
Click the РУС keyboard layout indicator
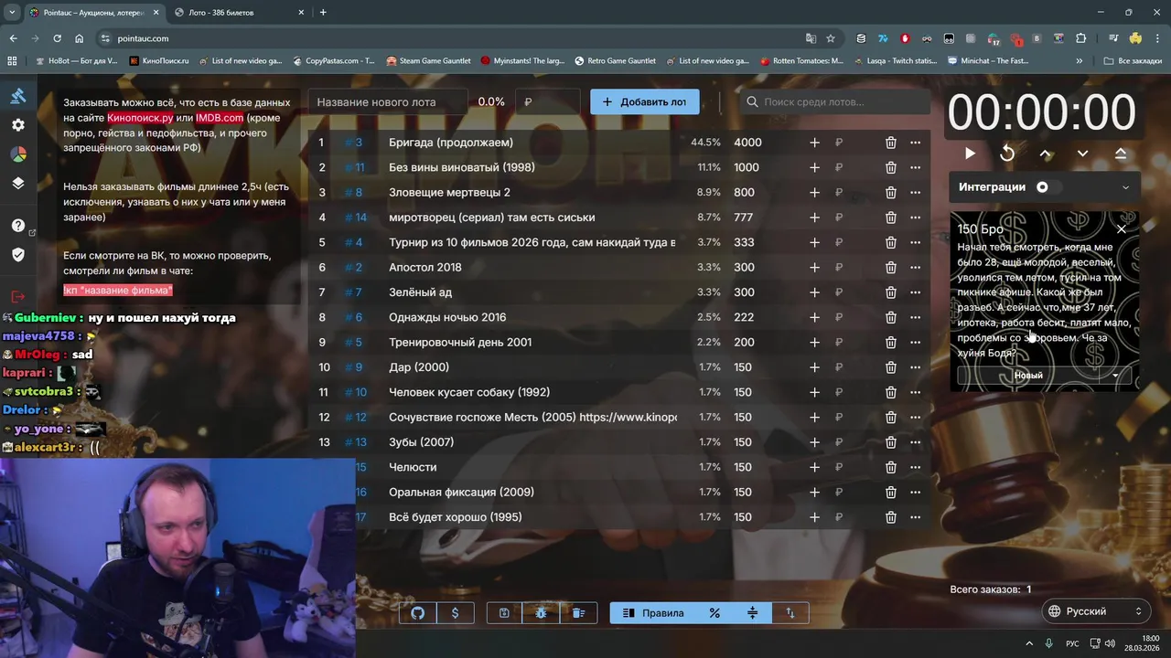[1072, 643]
